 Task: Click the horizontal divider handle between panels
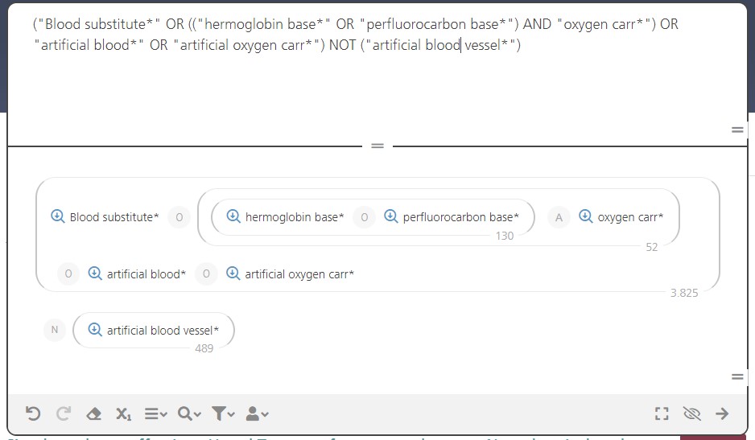click(x=377, y=146)
